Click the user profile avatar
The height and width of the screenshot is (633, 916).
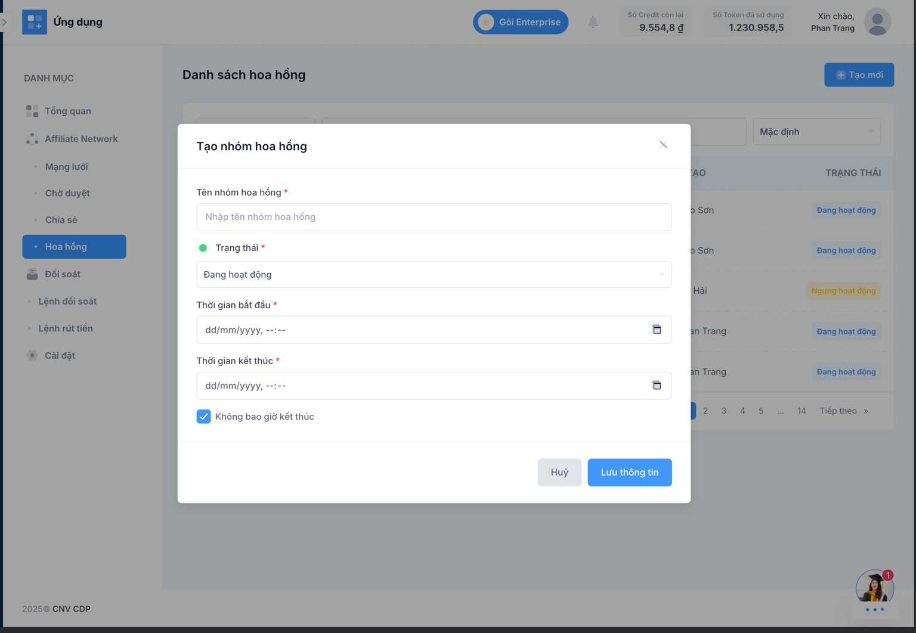point(877,22)
